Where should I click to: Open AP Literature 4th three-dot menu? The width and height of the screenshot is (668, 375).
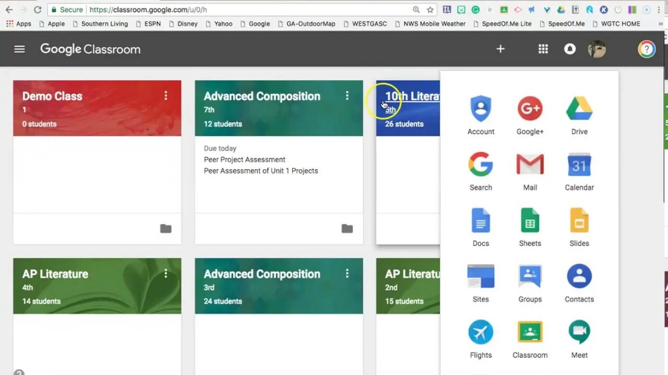166,273
